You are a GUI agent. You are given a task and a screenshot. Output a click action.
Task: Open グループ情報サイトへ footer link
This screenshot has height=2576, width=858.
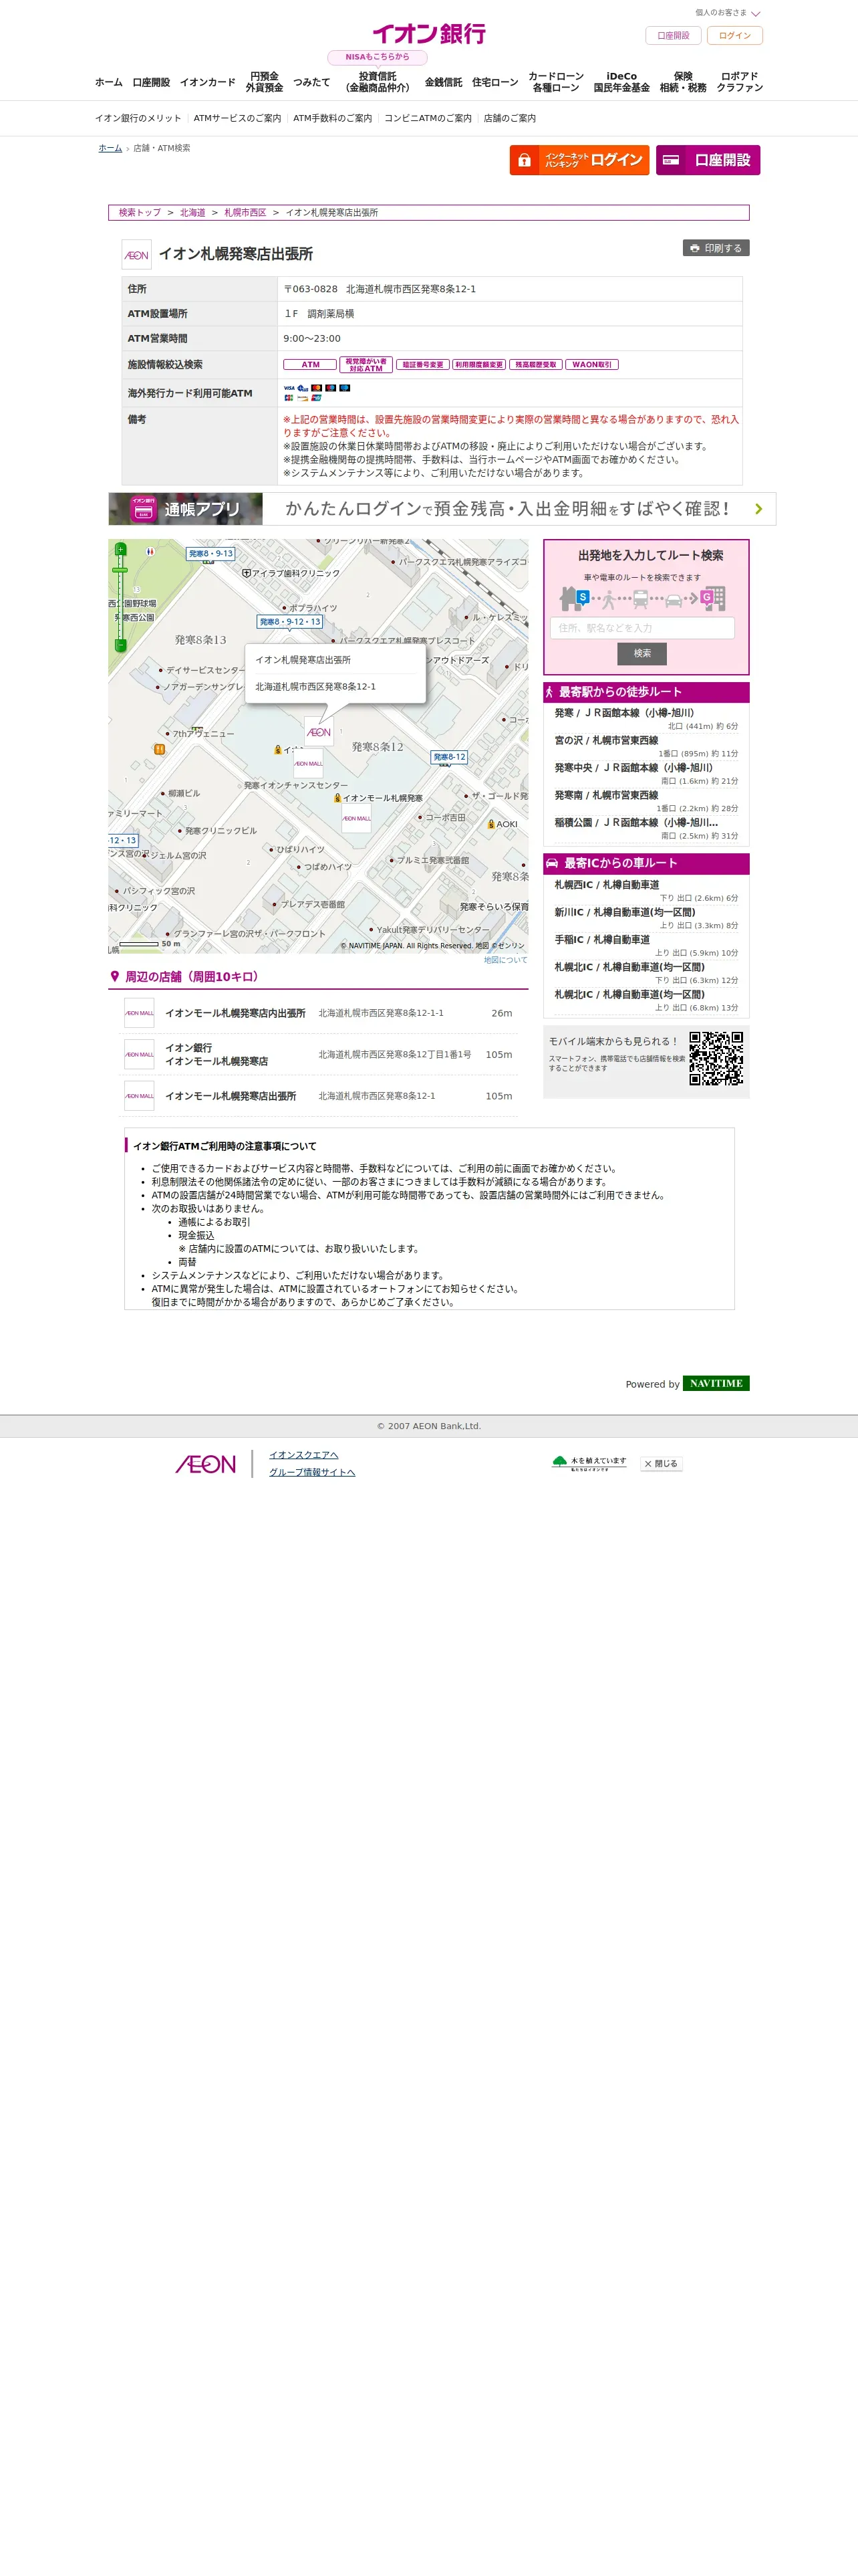click(311, 1472)
